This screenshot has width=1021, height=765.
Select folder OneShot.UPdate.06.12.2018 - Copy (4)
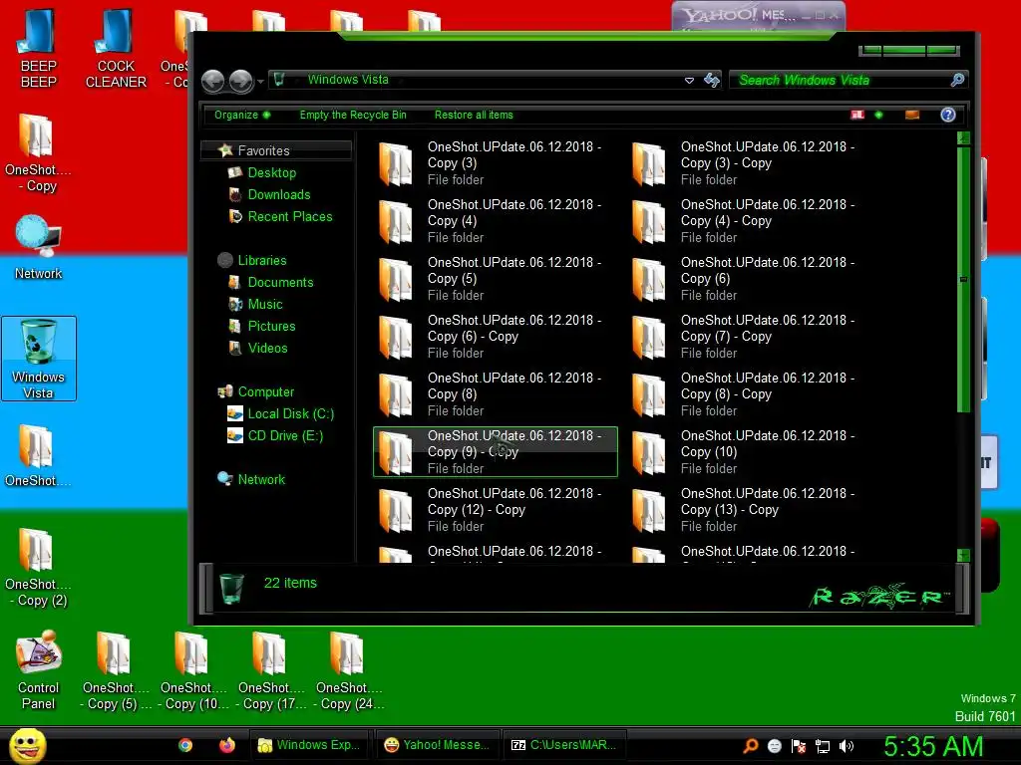[x=495, y=221]
